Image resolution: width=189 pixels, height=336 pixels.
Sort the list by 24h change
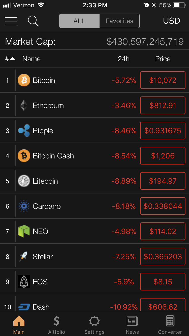tap(123, 59)
